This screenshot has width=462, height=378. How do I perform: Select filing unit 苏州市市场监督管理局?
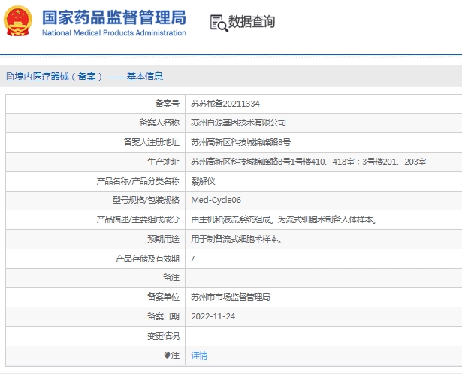(x=231, y=297)
